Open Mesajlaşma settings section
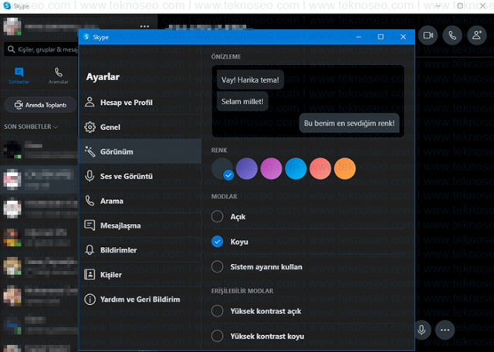The height and width of the screenshot is (352, 494). click(x=140, y=225)
